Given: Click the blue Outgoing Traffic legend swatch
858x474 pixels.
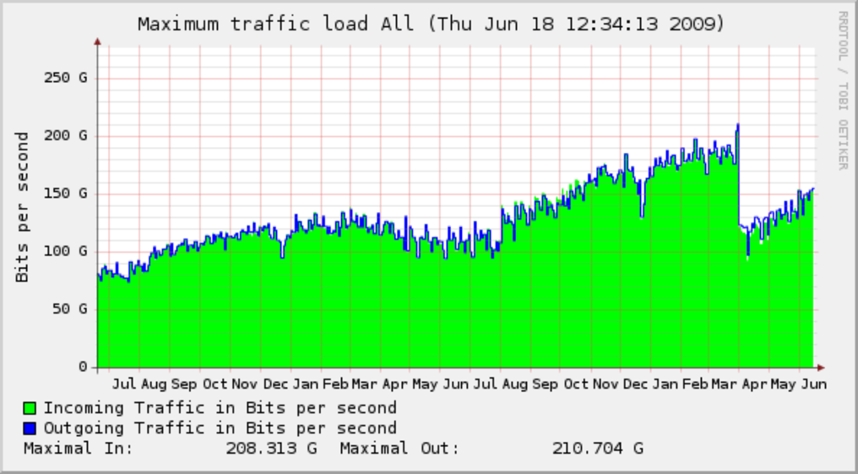Looking at the screenshot, I should coord(29,428).
